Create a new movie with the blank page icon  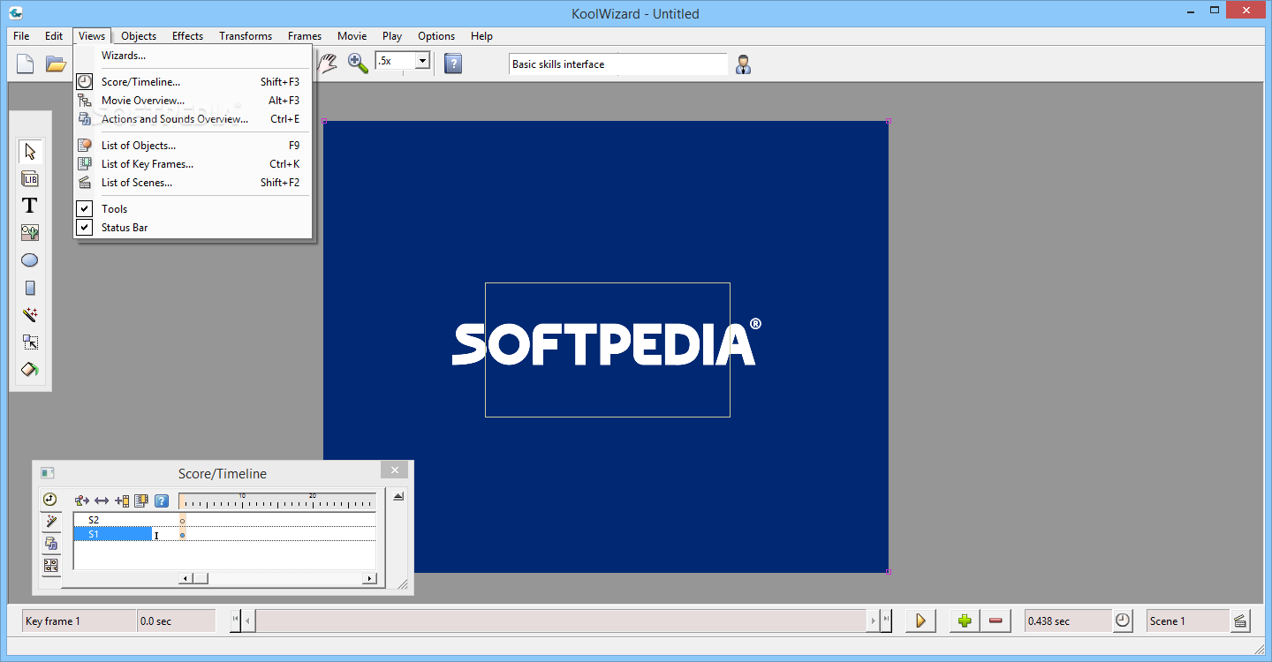coord(26,64)
